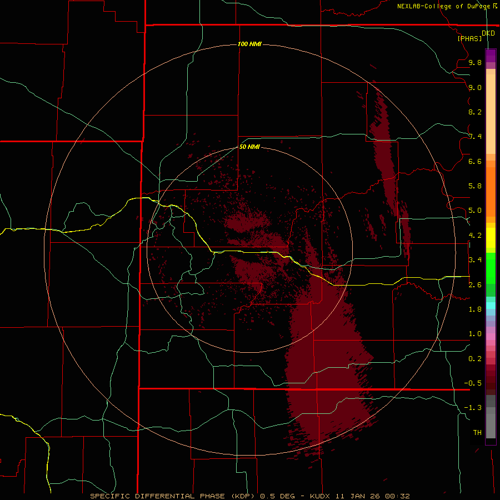This screenshot has height=500, width=500.
Task: Click the 1.8 scale value
Action: point(475,309)
